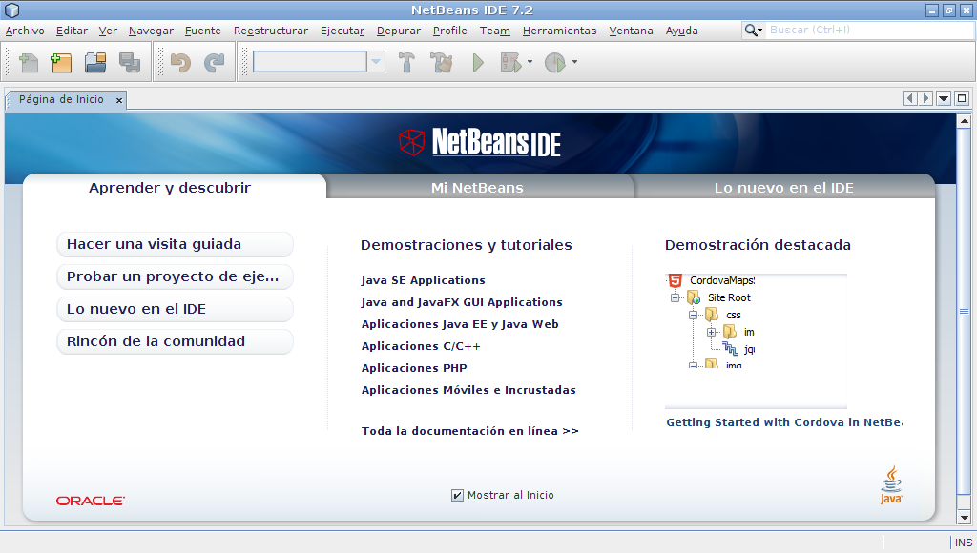Click Hacer una visita guiada button
The width and height of the screenshot is (977, 553).
coord(176,244)
